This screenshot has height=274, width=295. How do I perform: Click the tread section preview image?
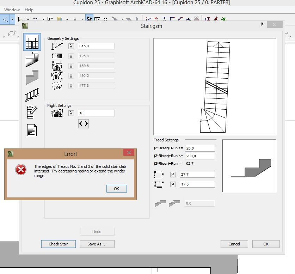coord(249,166)
